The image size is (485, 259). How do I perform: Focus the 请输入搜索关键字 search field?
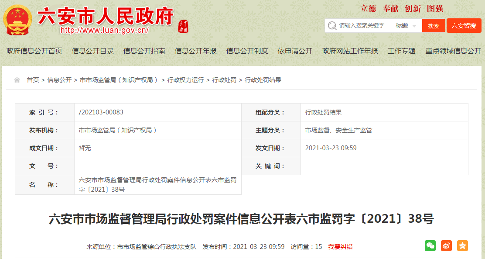[362, 26]
